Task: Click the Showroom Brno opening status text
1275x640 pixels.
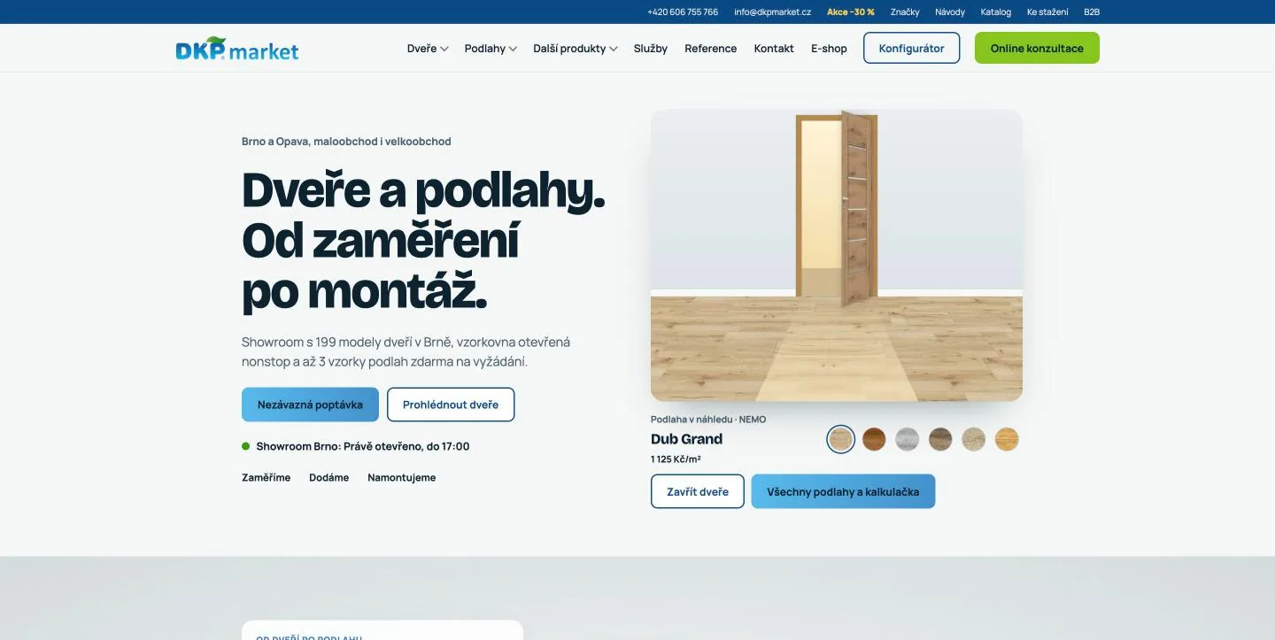Action: [363, 446]
